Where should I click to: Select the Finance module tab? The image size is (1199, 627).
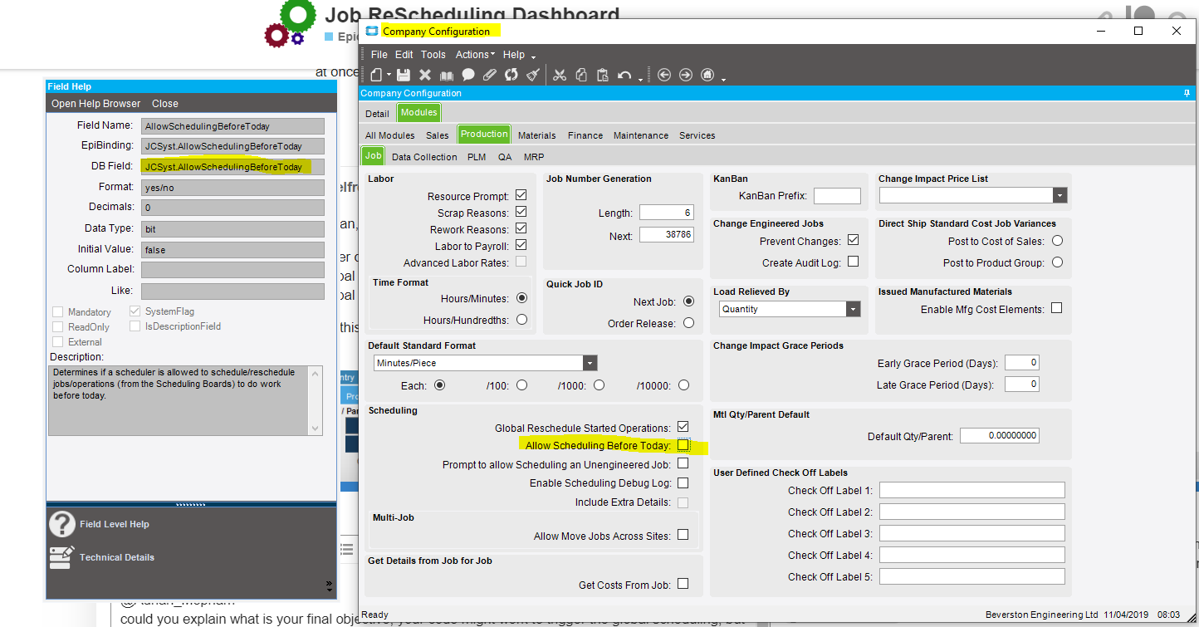pyautogui.click(x=585, y=135)
